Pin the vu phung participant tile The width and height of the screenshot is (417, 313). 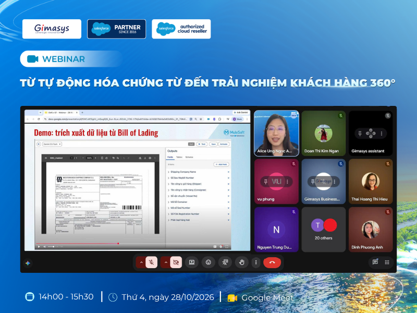pyautogui.click(x=266, y=182)
